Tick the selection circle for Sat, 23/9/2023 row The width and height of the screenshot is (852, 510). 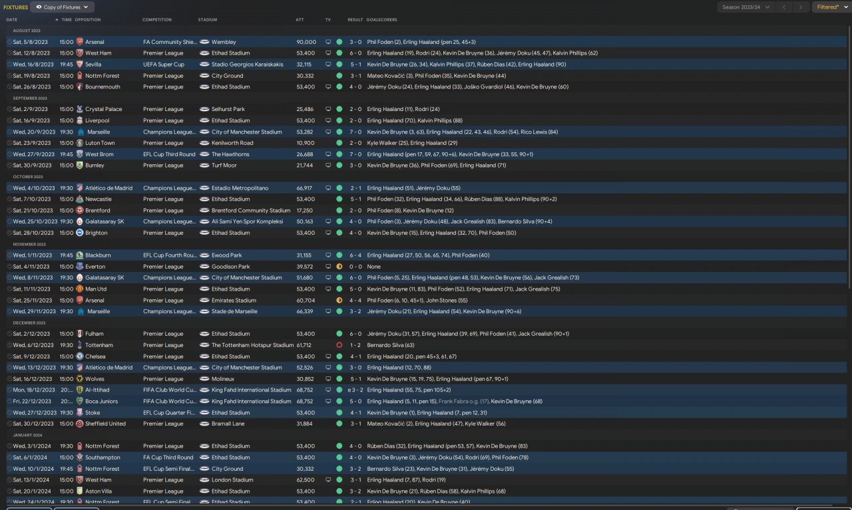click(9, 143)
